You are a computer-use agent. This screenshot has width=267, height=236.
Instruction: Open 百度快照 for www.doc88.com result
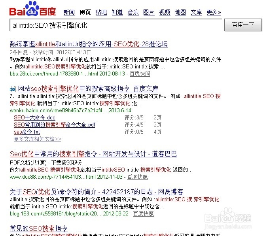pyautogui.click(x=138, y=177)
